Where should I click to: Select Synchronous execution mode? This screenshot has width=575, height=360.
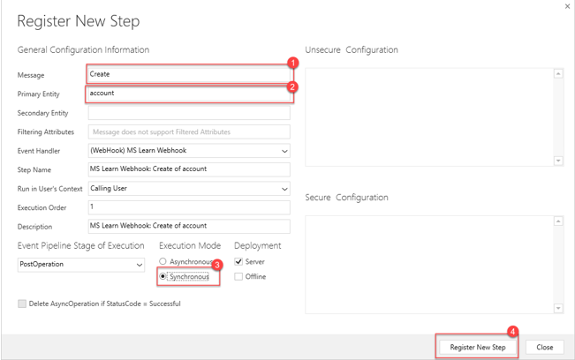(163, 276)
